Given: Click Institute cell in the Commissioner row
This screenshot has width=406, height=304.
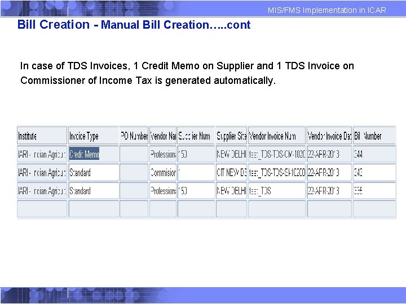Looking at the screenshot, I should click(x=42, y=172).
